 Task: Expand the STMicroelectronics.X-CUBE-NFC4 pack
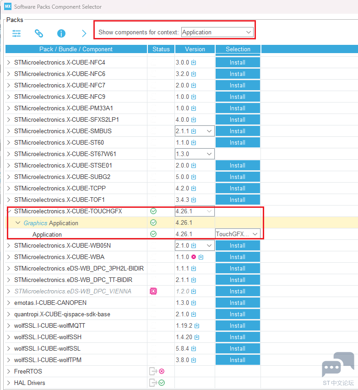tap(9, 62)
